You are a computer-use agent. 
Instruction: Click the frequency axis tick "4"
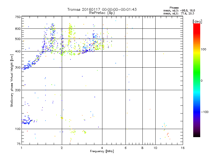pos(102,148)
